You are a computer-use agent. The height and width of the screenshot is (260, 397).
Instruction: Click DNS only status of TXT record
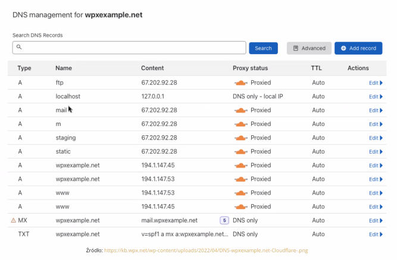pos(245,234)
